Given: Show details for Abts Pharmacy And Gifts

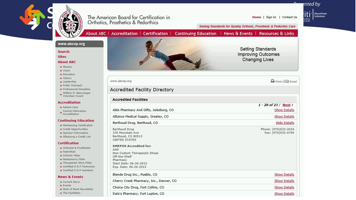Looking at the screenshot, I should click(x=284, y=110).
